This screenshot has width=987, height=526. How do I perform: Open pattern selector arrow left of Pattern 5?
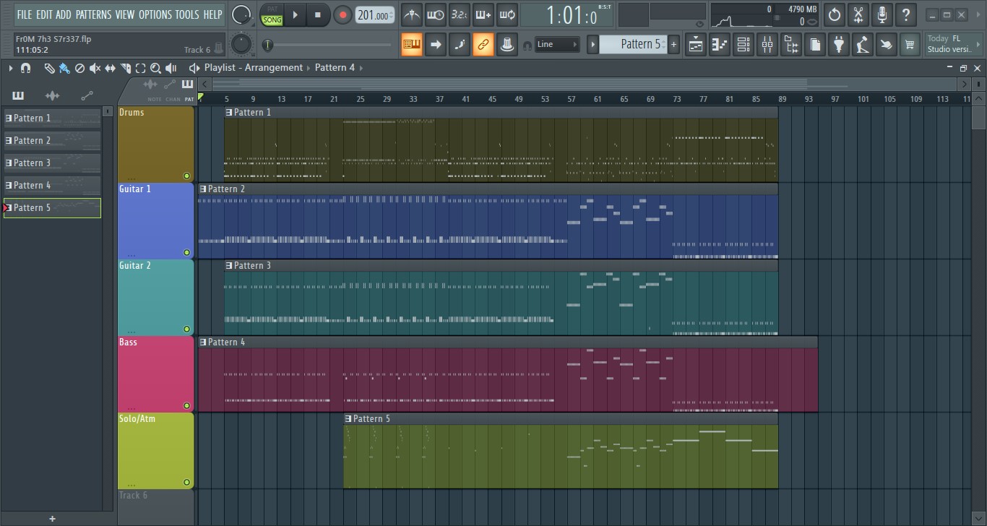coord(592,44)
